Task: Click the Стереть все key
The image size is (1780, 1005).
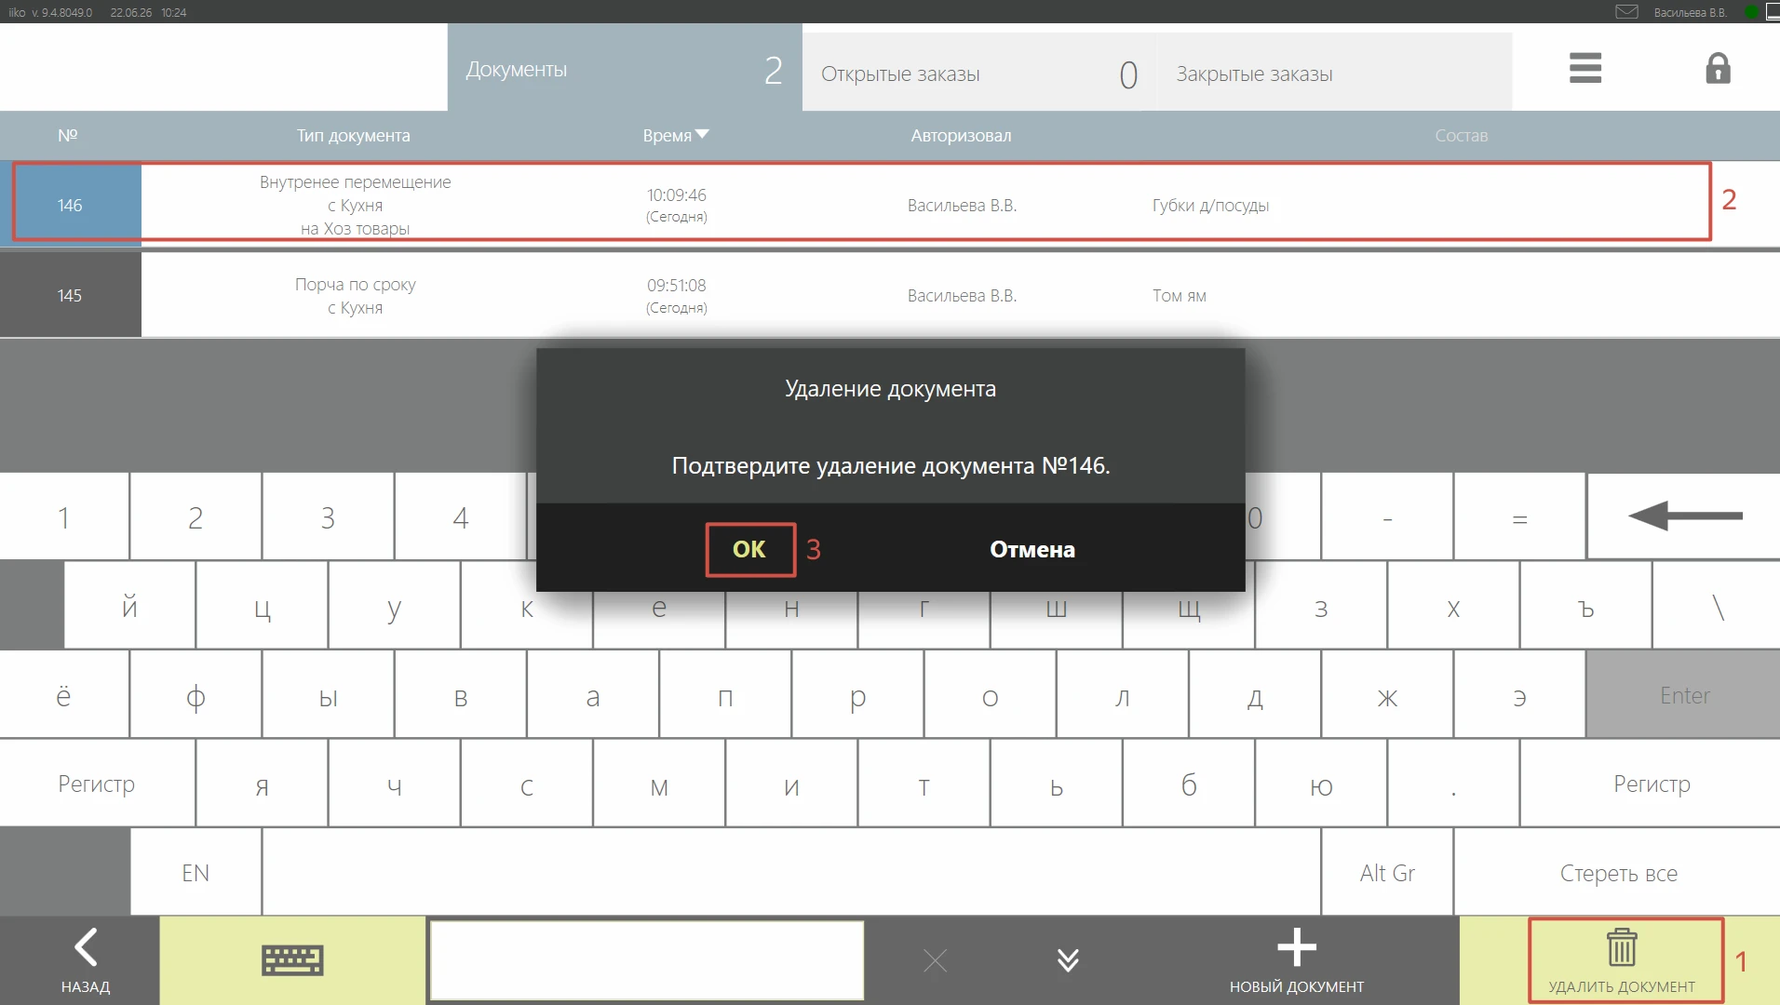Action: point(1618,873)
